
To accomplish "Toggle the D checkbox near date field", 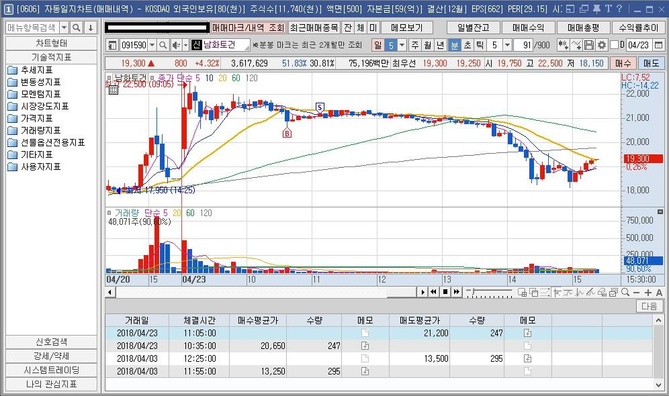I will [615, 45].
